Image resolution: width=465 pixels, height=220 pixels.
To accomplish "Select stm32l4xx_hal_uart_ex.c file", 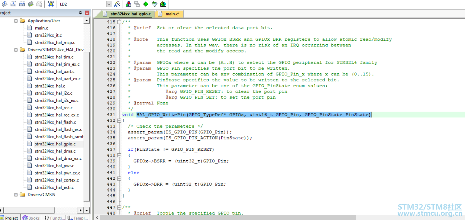I will 58,79.
